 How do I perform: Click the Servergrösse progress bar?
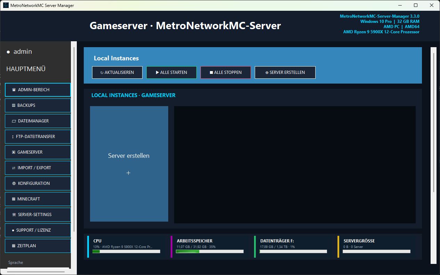pos(376,251)
